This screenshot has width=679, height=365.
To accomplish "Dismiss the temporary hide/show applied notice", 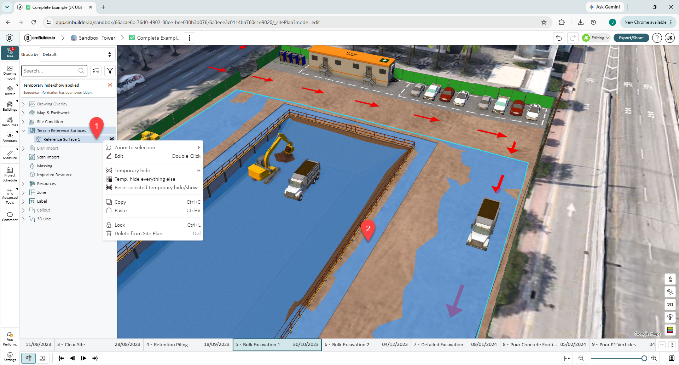I will [x=110, y=85].
